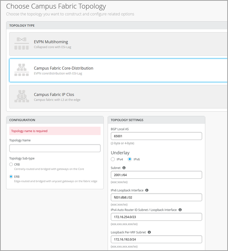Click the IPv4 Auto Router ID Subnet field
Screen dimensions: 228x251
click(156, 217)
